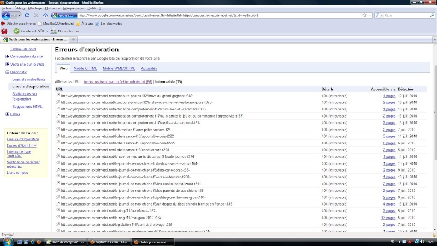Screen dimensions: 437x246
Task: Click the Reload page icon
Action: pos(27,15)
